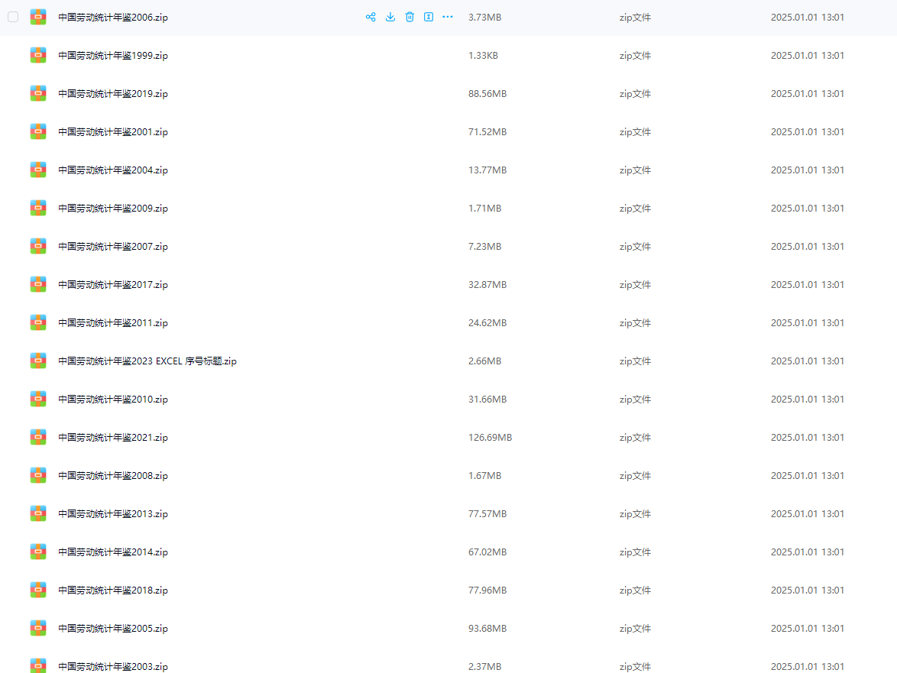Open the file name 中国劳动统计年鉴1999.zip

(113, 56)
